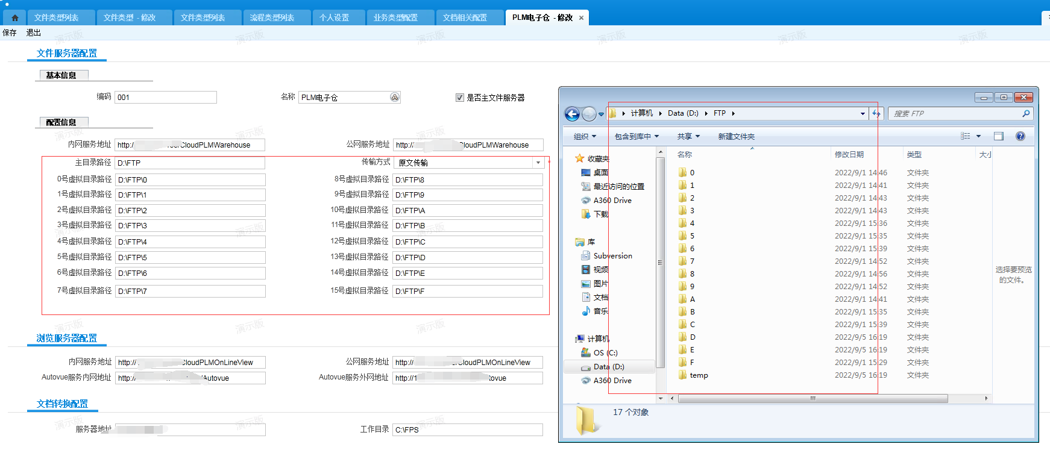Select 收藏夹 star in navigation pane
The height and width of the screenshot is (453, 1050).
(580, 158)
